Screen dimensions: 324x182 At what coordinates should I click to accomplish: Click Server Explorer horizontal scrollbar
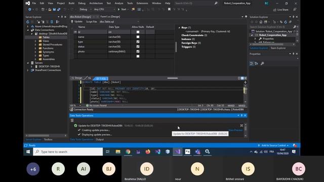(46, 135)
